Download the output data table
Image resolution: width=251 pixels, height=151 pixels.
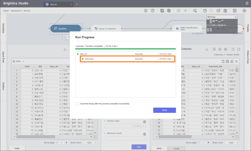[207, 49]
